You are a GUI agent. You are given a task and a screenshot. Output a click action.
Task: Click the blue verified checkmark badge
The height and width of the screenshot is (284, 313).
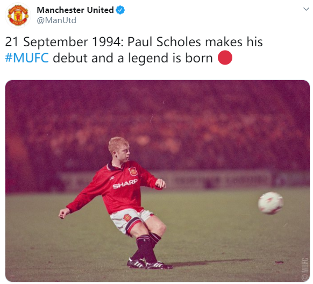click(x=120, y=10)
